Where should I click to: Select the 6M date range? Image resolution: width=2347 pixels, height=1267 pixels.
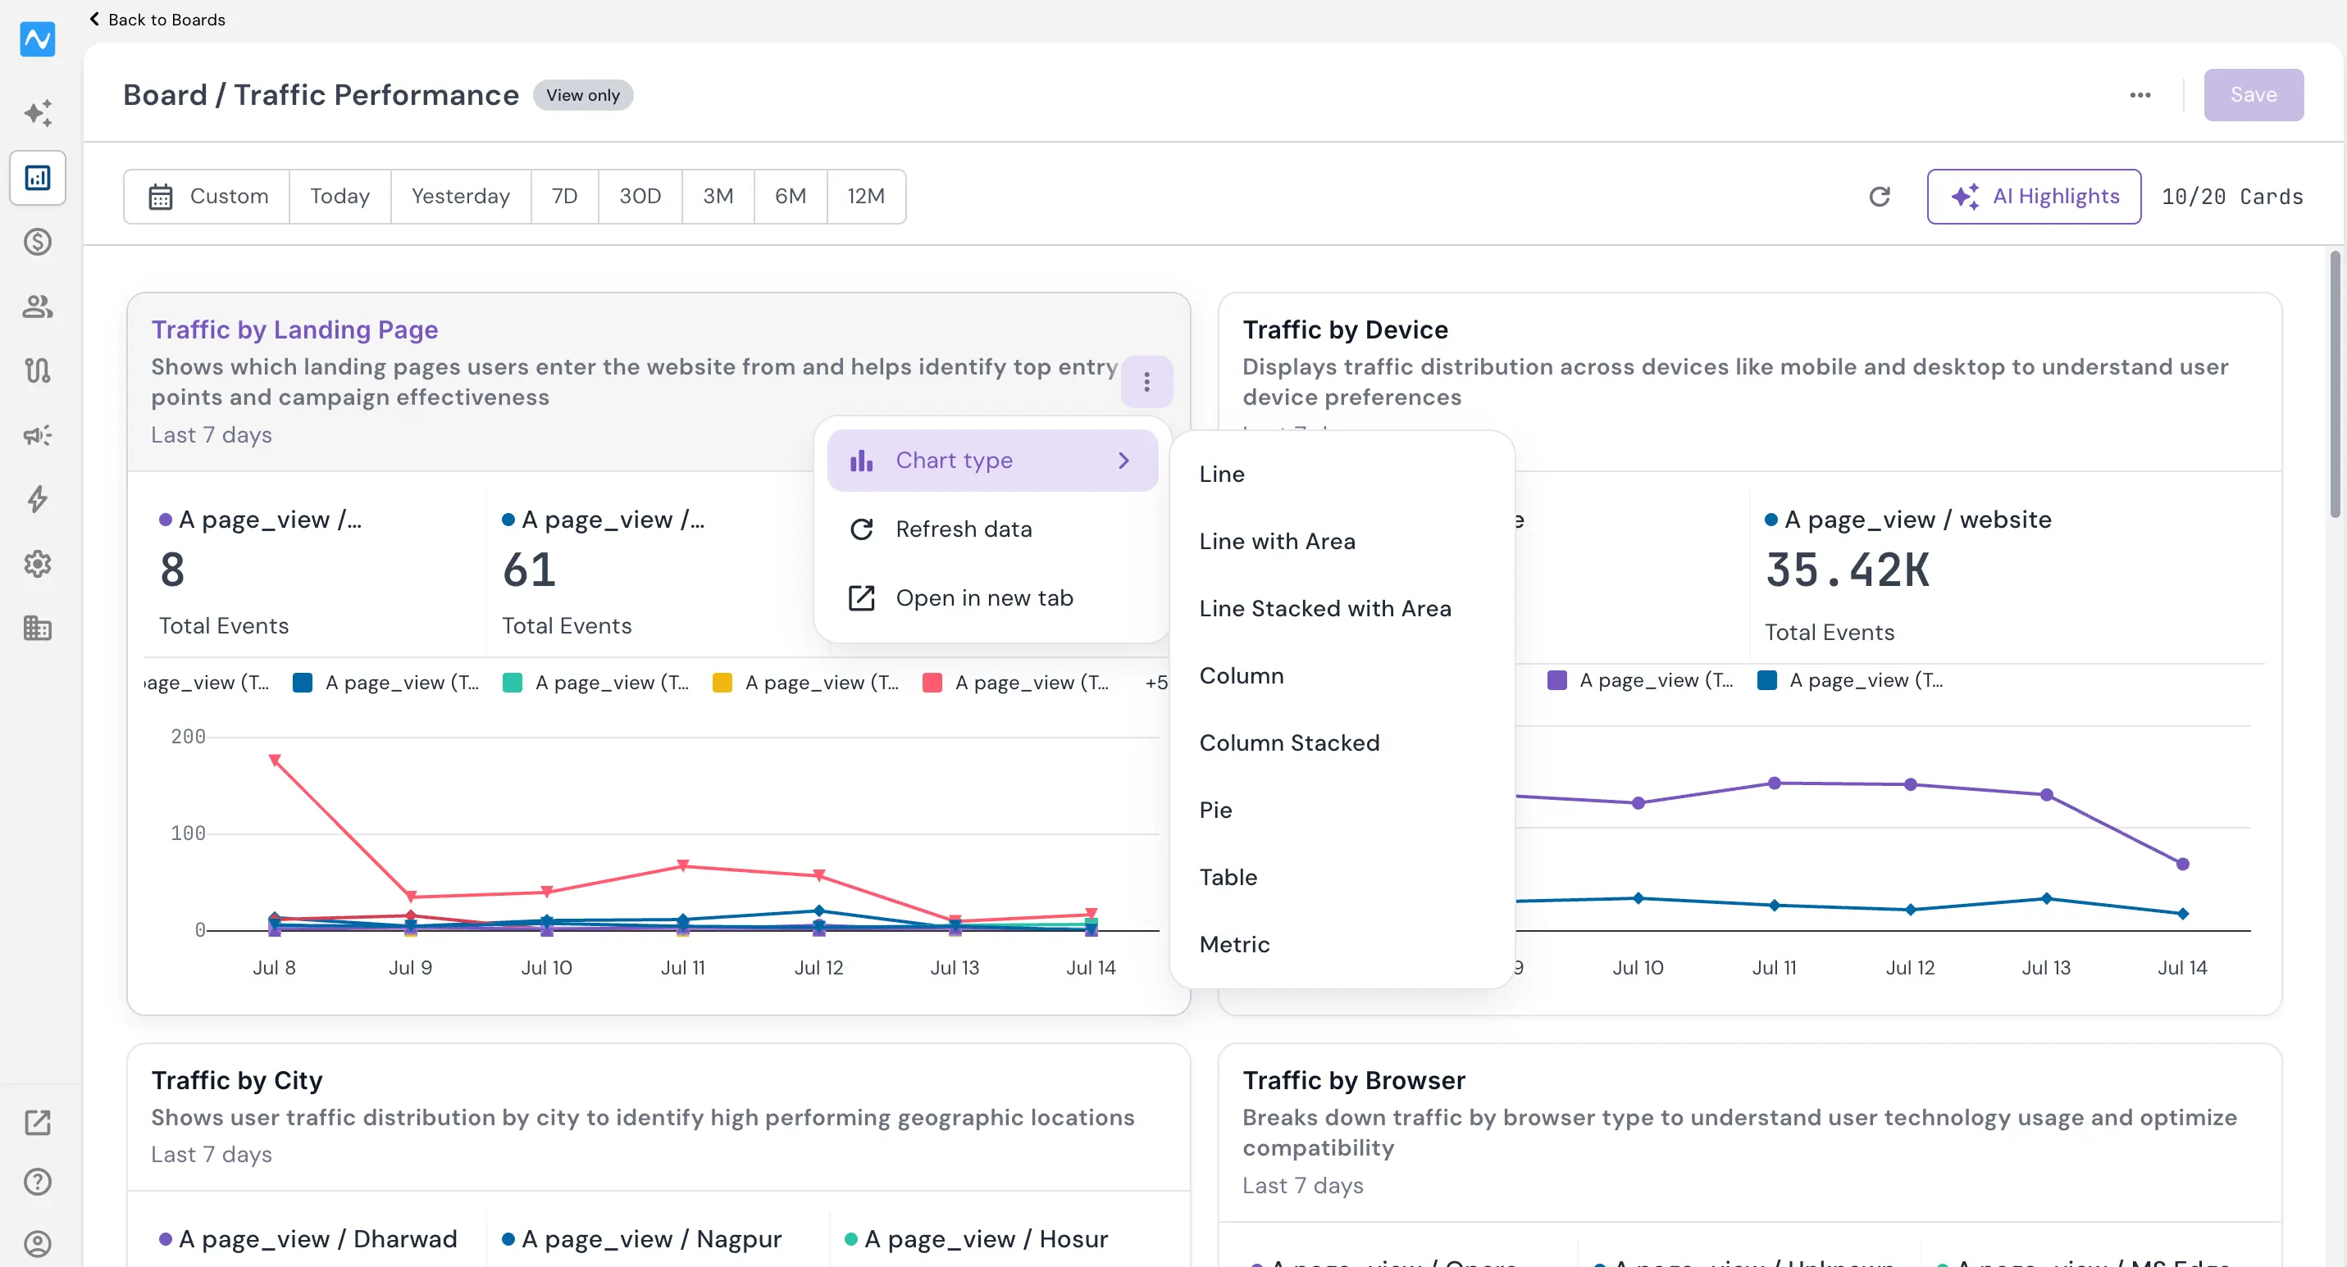(790, 197)
